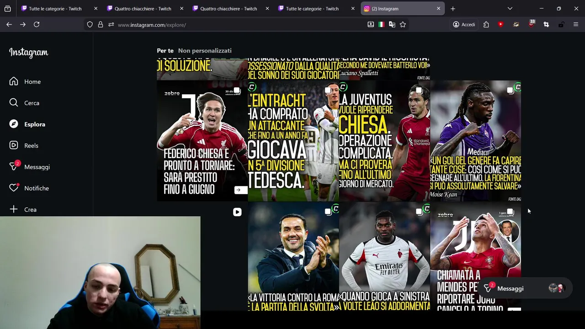Open site permissions icon in address bar

111,25
